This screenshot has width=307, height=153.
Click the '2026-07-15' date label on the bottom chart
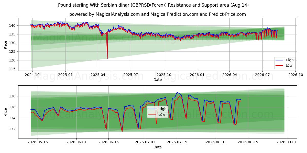tap(177, 142)
